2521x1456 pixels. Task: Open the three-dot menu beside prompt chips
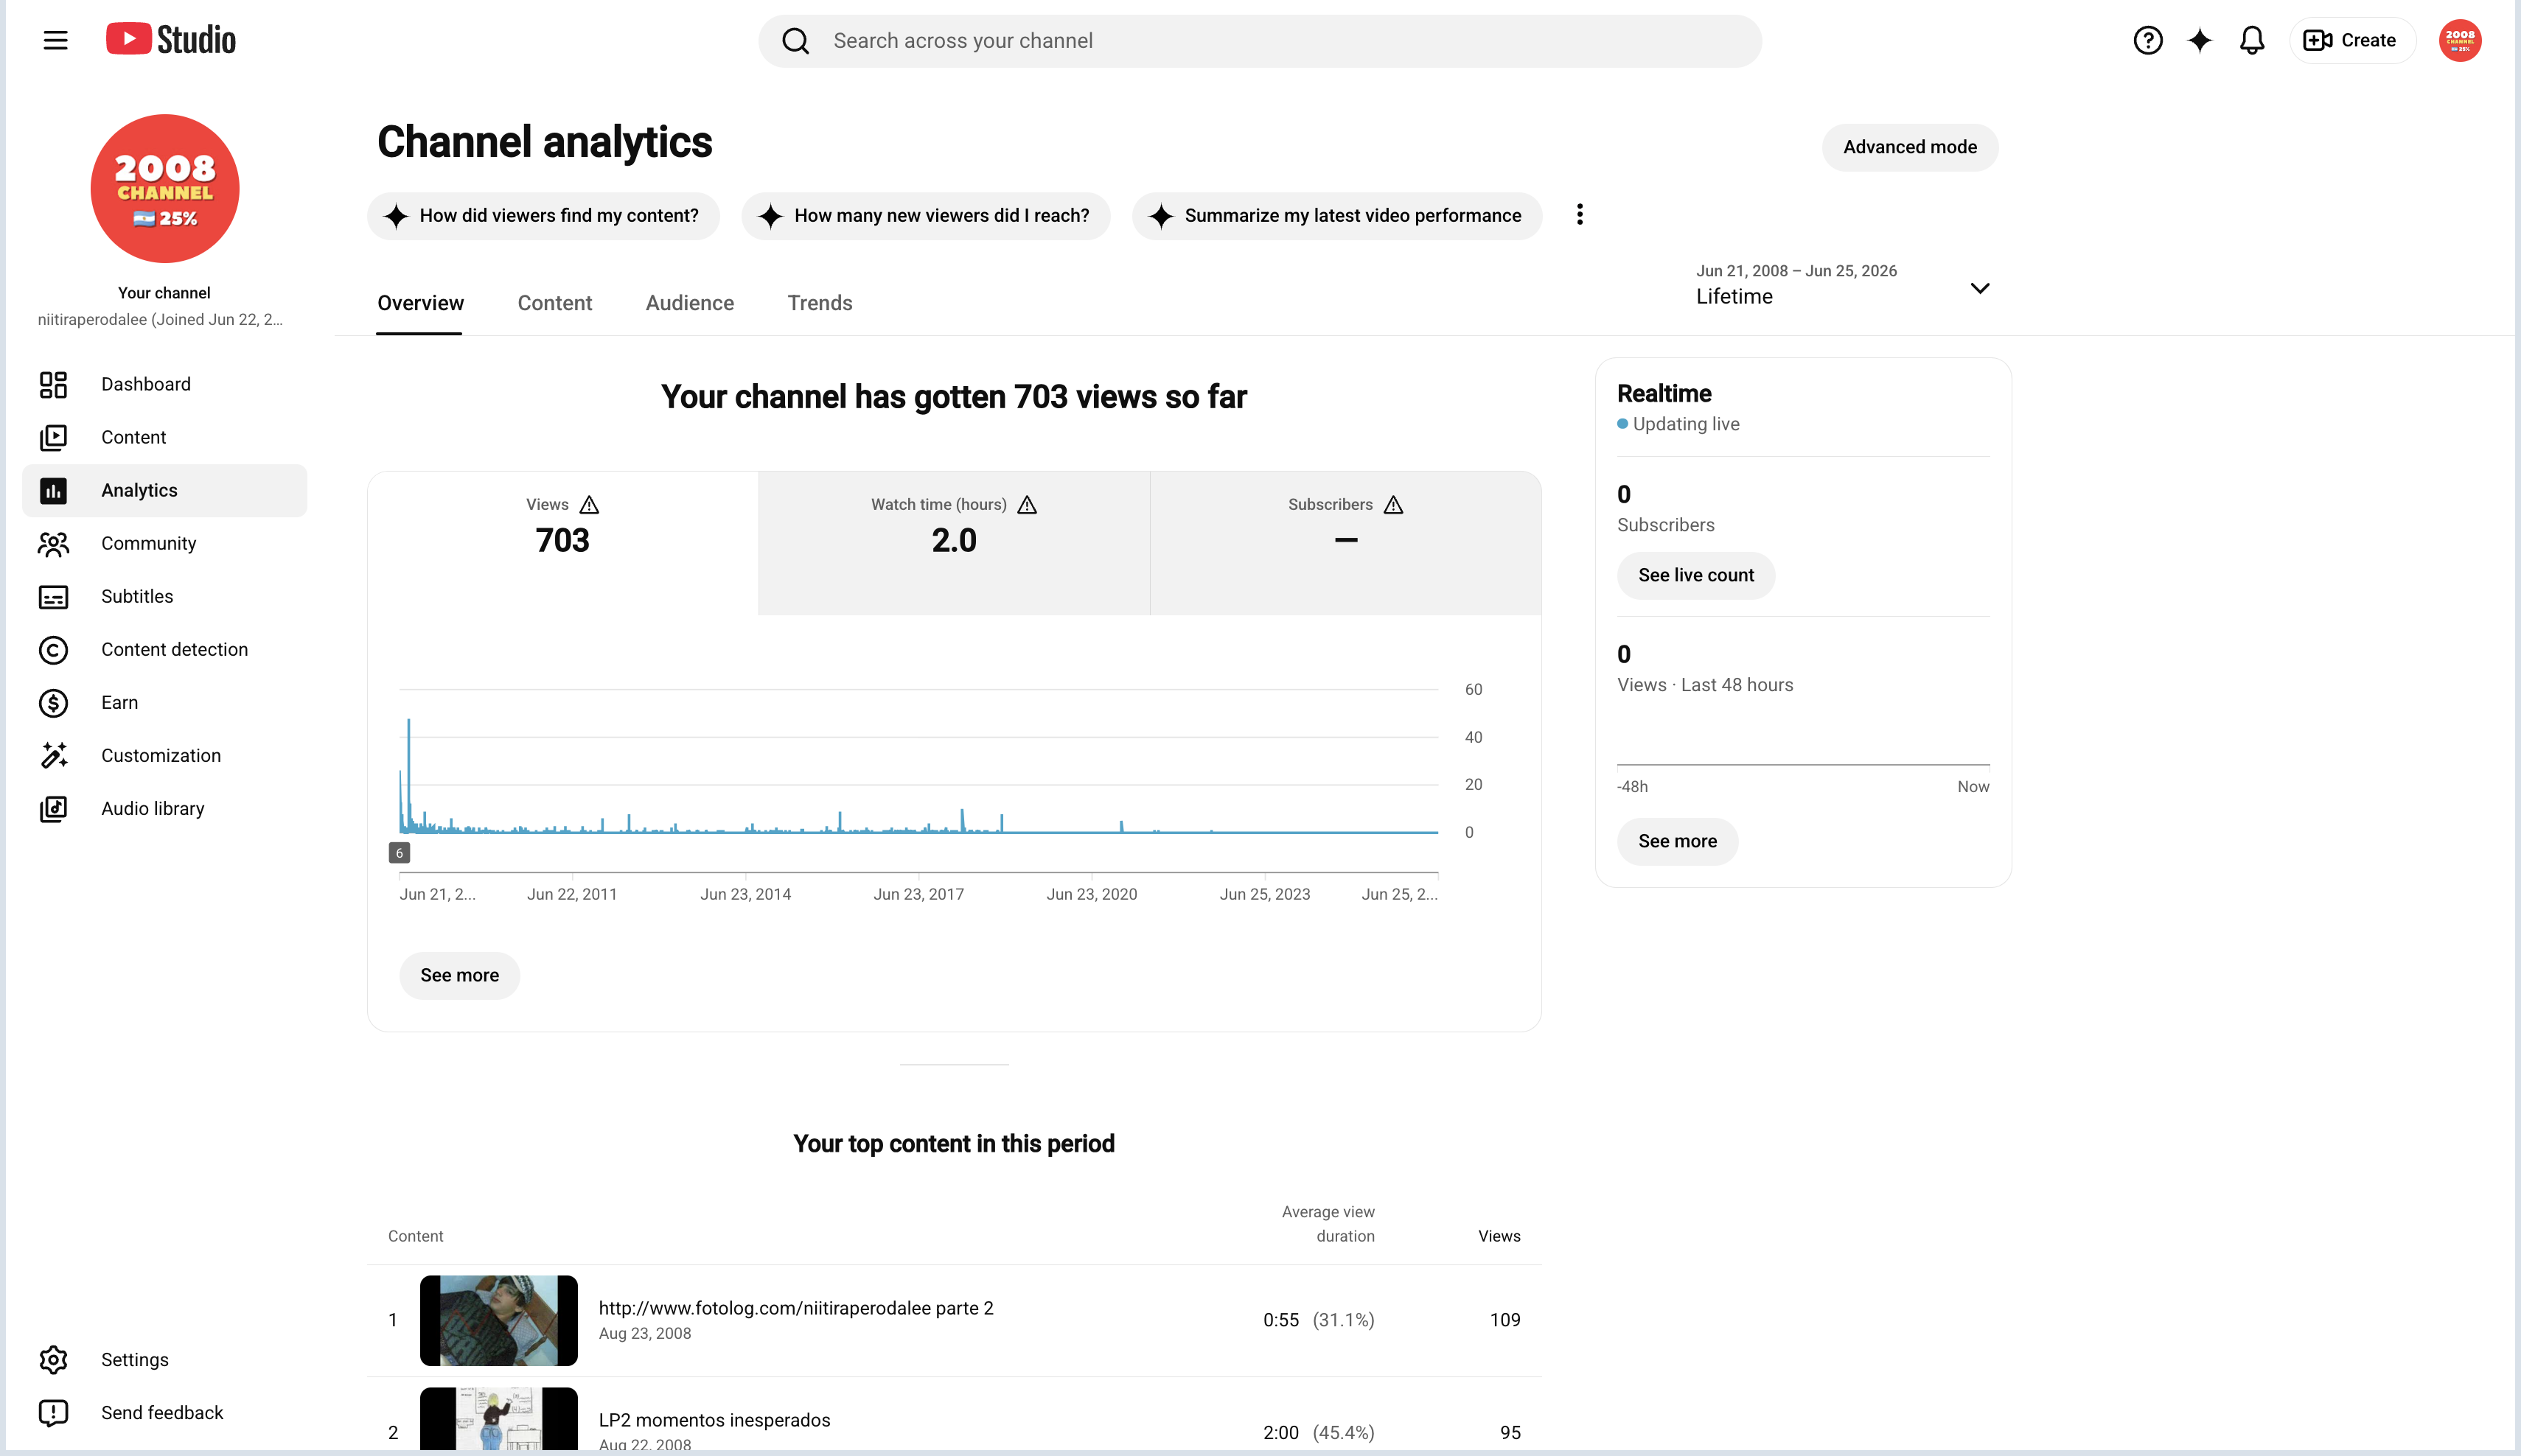1580,214
